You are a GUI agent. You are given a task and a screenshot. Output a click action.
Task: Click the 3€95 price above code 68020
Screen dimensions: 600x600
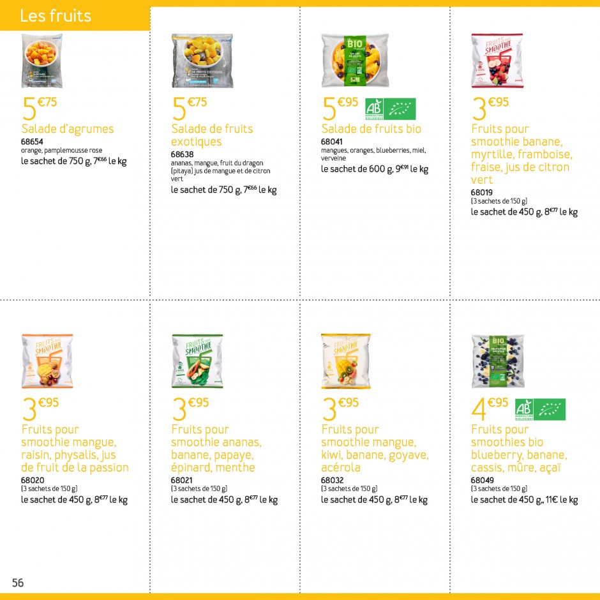(x=40, y=409)
